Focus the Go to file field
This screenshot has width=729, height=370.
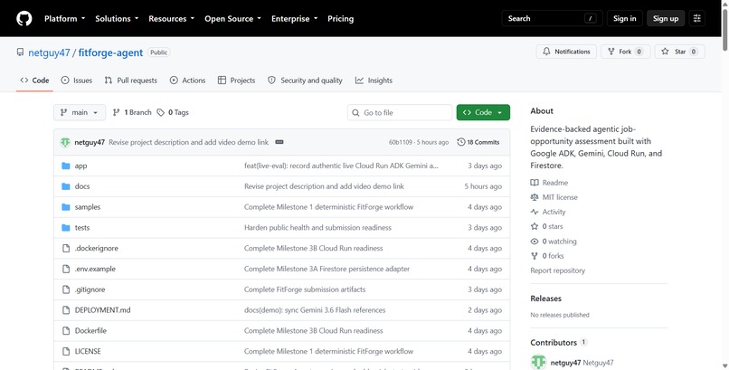click(400, 112)
